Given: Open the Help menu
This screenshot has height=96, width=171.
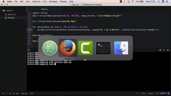Looking at the screenshot, I should (71, 1).
